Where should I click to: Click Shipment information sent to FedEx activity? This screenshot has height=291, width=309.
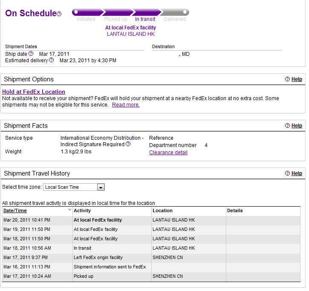(x=110, y=267)
